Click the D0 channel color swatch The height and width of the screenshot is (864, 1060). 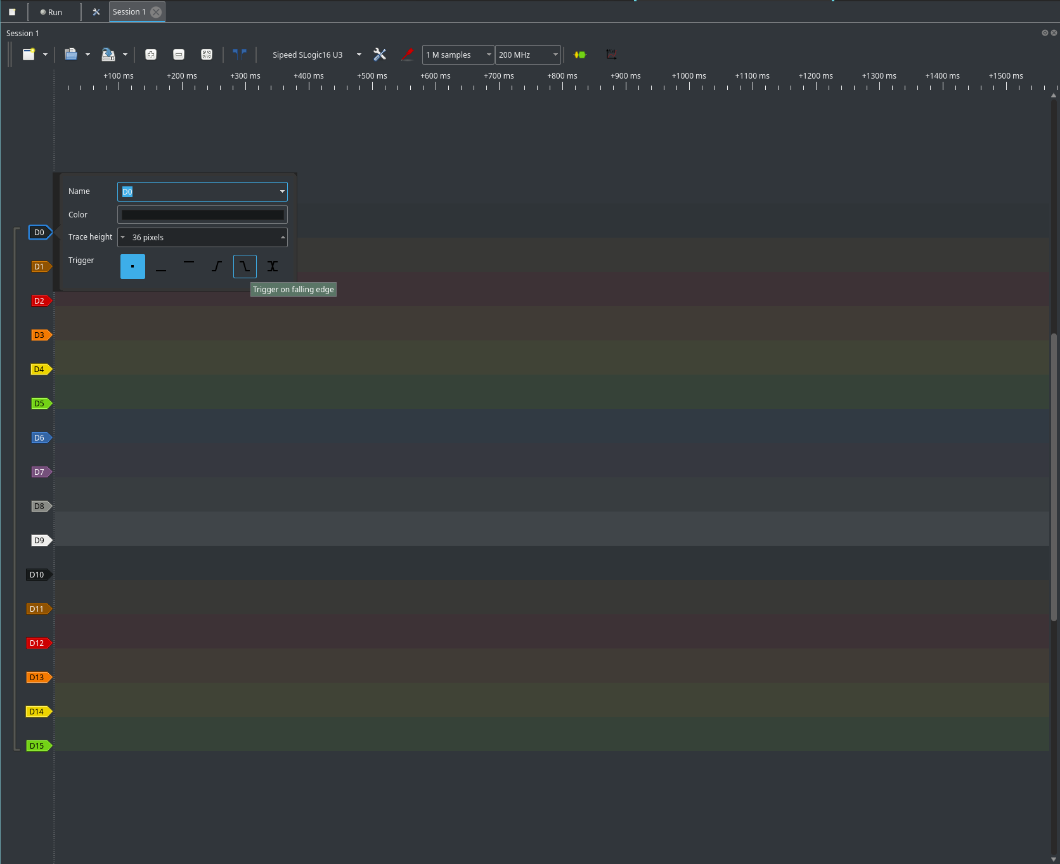202,215
